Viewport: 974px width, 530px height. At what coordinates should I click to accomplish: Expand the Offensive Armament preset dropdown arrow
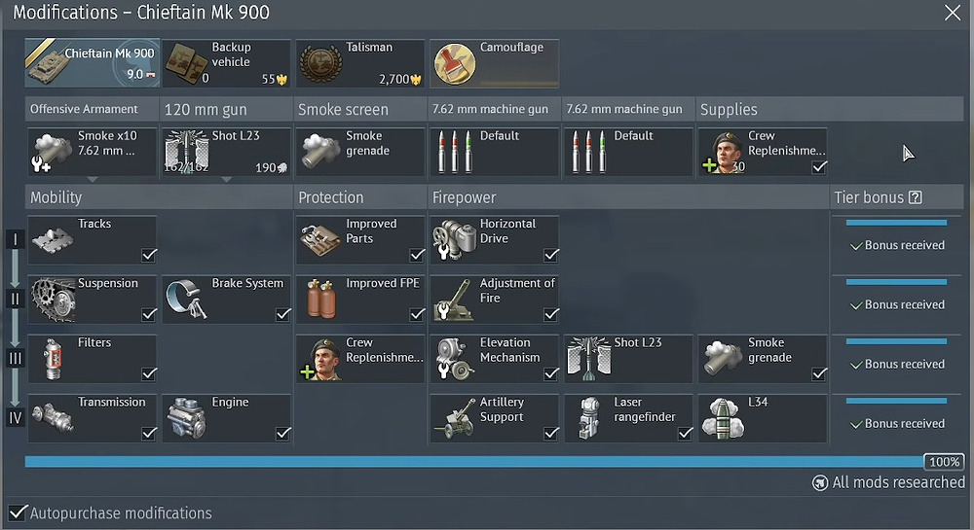click(93, 180)
